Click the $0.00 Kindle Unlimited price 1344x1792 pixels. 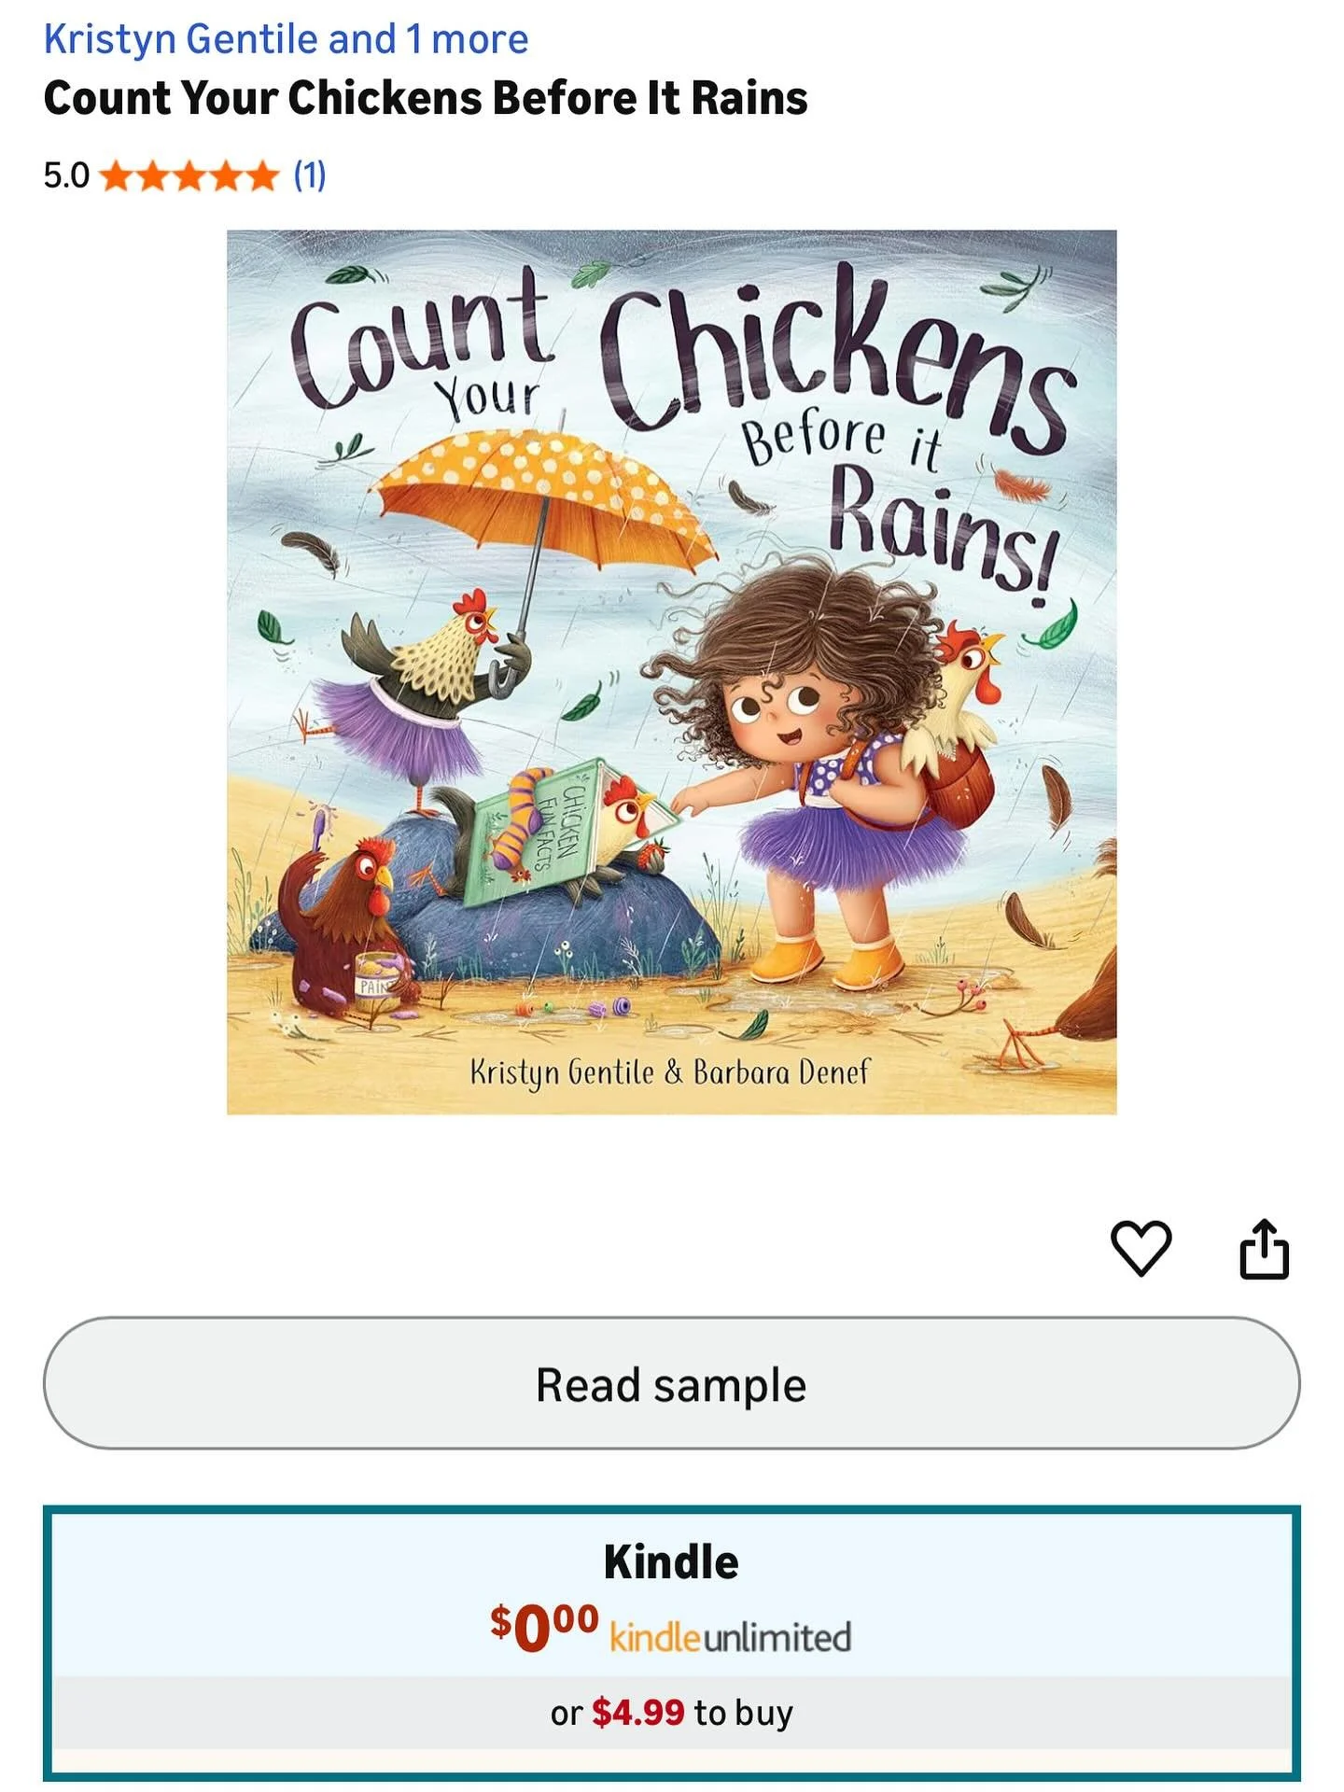point(544,1628)
